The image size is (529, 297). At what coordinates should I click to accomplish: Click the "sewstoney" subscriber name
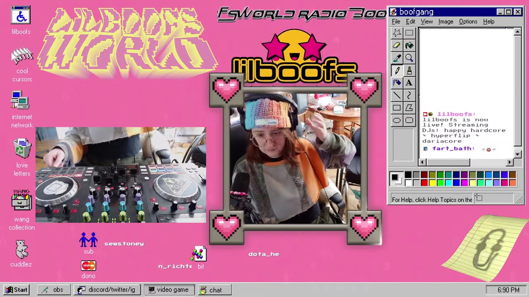(124, 243)
